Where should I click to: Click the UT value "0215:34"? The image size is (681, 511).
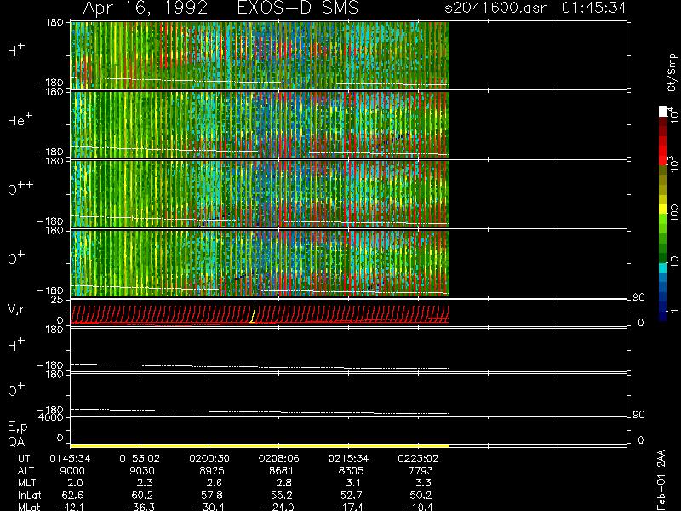click(348, 458)
